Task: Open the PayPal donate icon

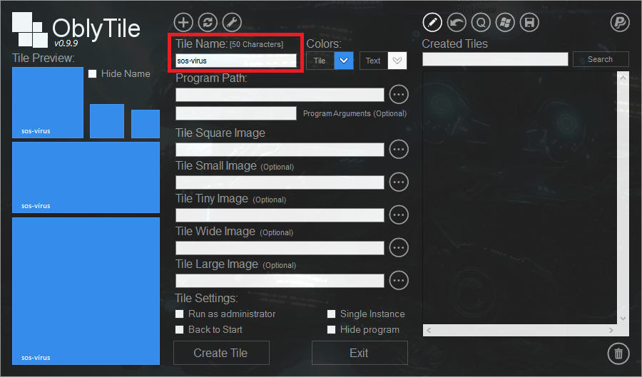Action: click(x=620, y=22)
